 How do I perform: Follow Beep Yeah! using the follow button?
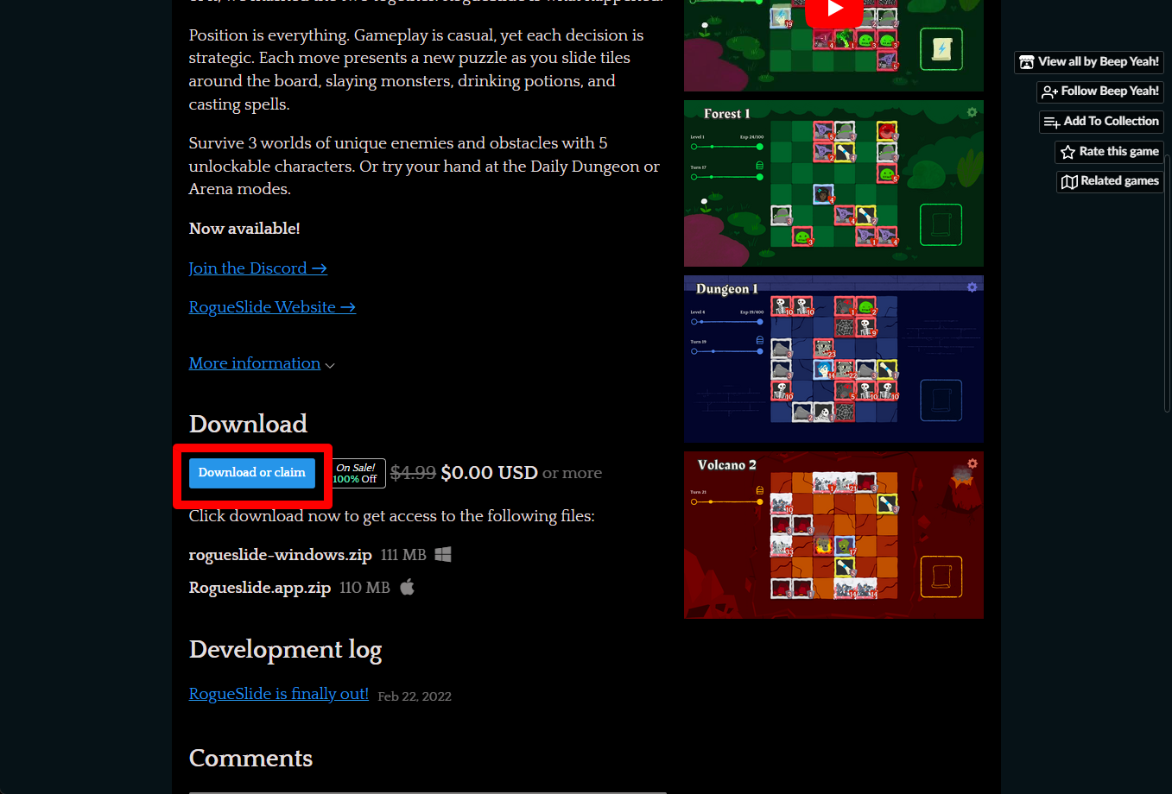[x=1100, y=91]
